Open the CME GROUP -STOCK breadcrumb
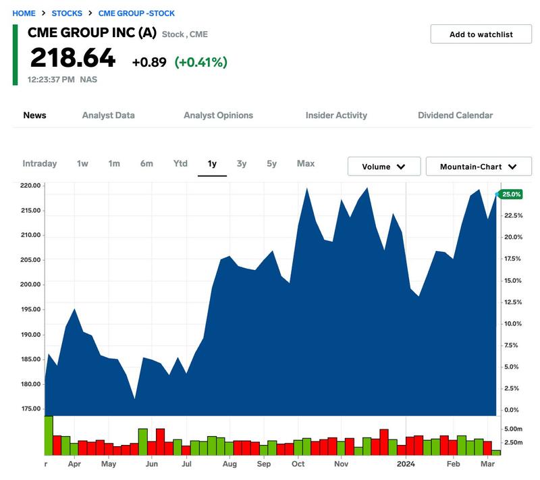Viewport: 540px width, 480px height. (x=136, y=14)
